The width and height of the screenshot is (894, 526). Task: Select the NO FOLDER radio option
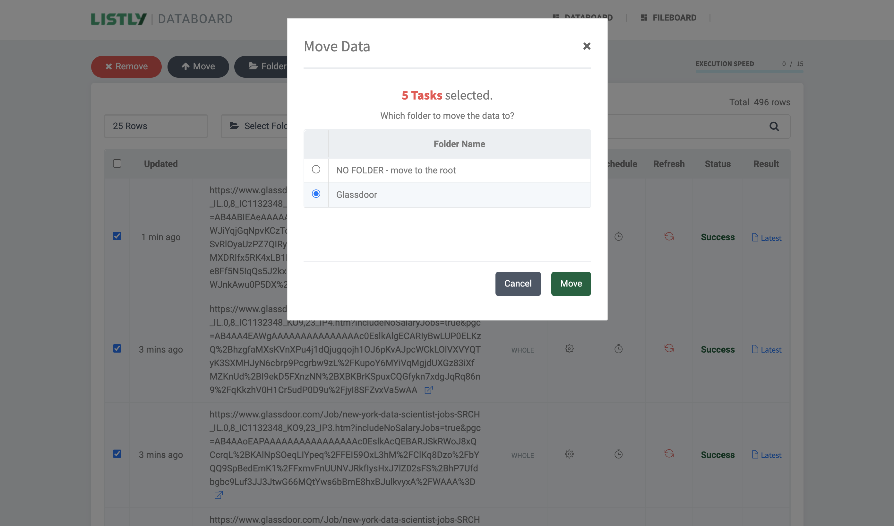point(316,170)
